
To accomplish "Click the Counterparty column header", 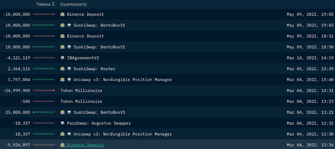I will point(73,4).
